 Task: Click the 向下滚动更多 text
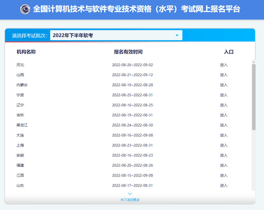click(130, 200)
